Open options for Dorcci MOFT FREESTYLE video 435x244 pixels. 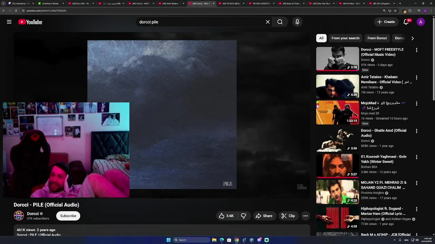[x=417, y=50]
